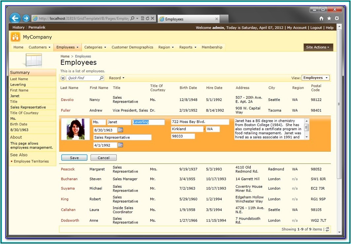This screenshot has height=244, width=351.
Task: Open the browser favorites star icon
Action: coord(329,18)
